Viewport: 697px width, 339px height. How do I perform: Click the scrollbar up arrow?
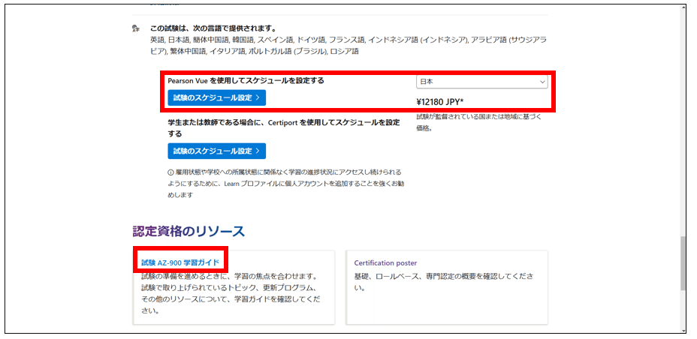click(683, 8)
